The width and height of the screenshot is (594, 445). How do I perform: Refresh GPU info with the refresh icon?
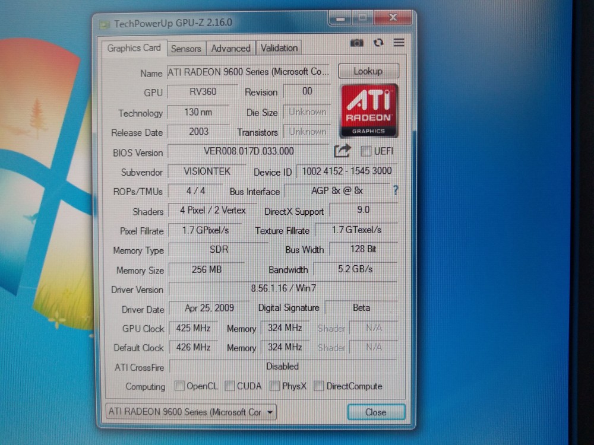[378, 43]
